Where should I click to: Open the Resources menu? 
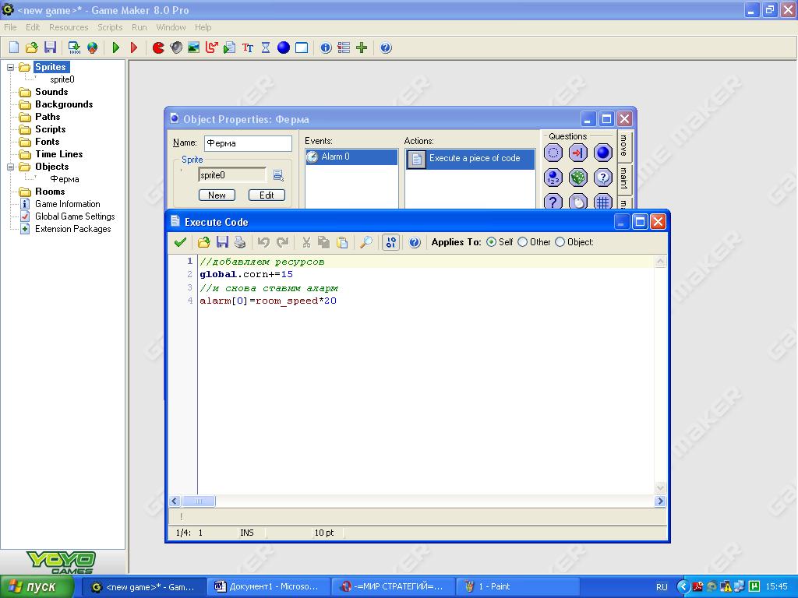coord(69,27)
